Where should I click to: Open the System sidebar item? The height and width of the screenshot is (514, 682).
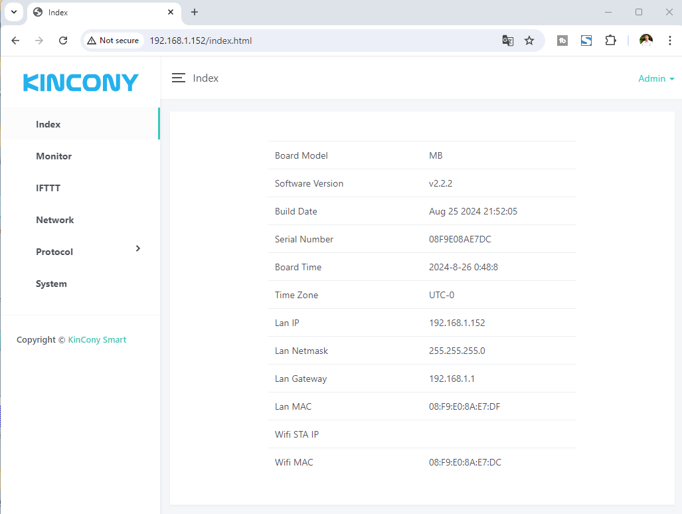(x=51, y=284)
